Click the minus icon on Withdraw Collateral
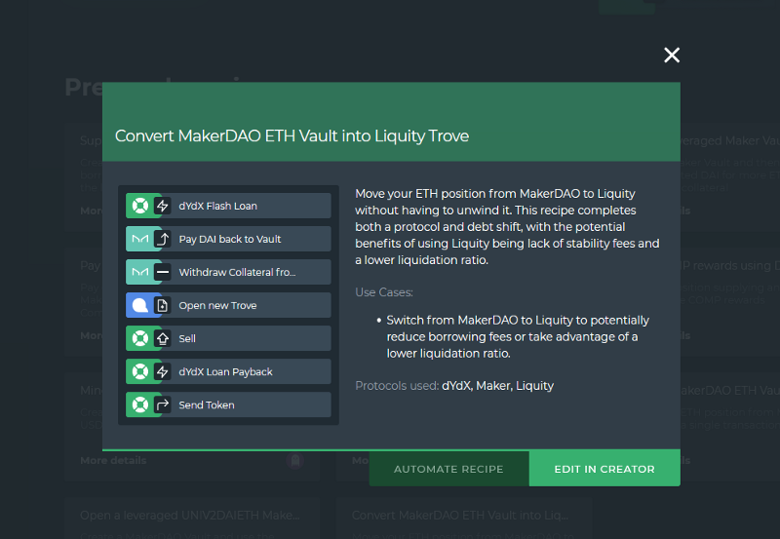Screen dimensions: 780x539 pos(162,272)
